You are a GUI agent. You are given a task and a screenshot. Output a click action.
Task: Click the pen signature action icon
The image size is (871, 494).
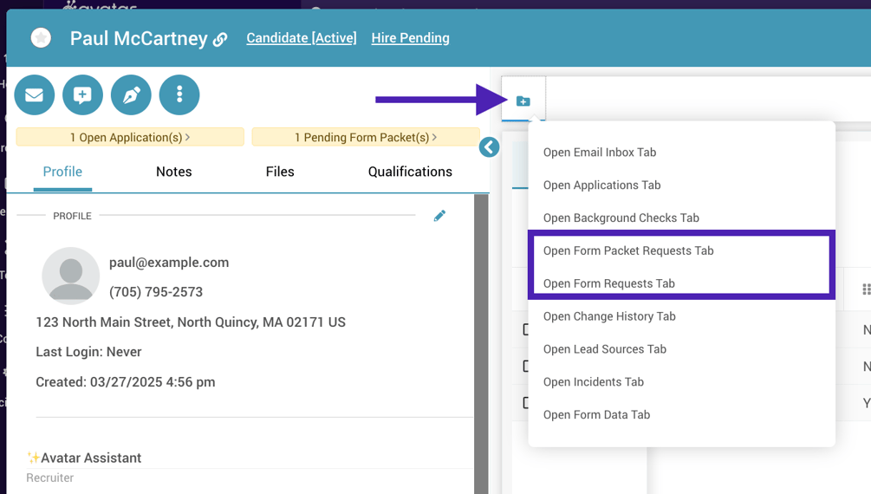(131, 95)
